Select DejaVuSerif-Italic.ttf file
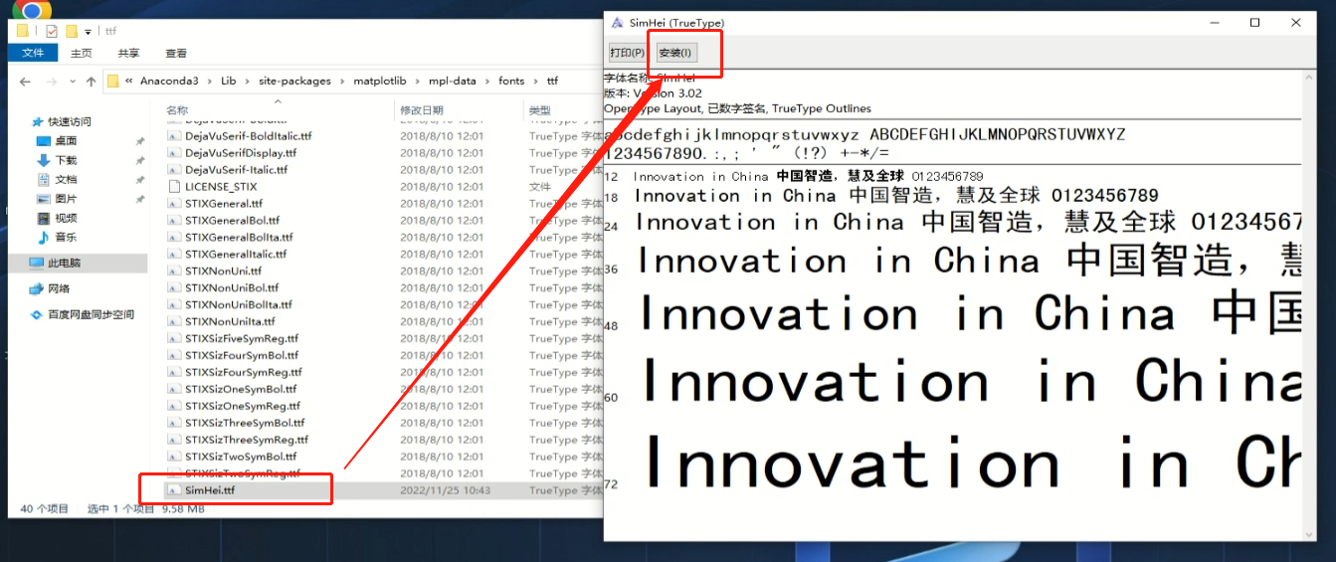The width and height of the screenshot is (1336, 562). [236, 169]
